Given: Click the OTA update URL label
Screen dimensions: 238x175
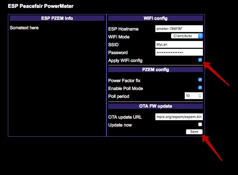Looking at the screenshot, I should [125, 117].
